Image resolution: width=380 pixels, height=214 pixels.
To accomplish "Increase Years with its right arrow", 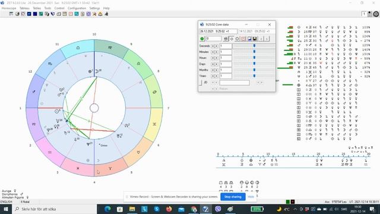I will point(216,76).
